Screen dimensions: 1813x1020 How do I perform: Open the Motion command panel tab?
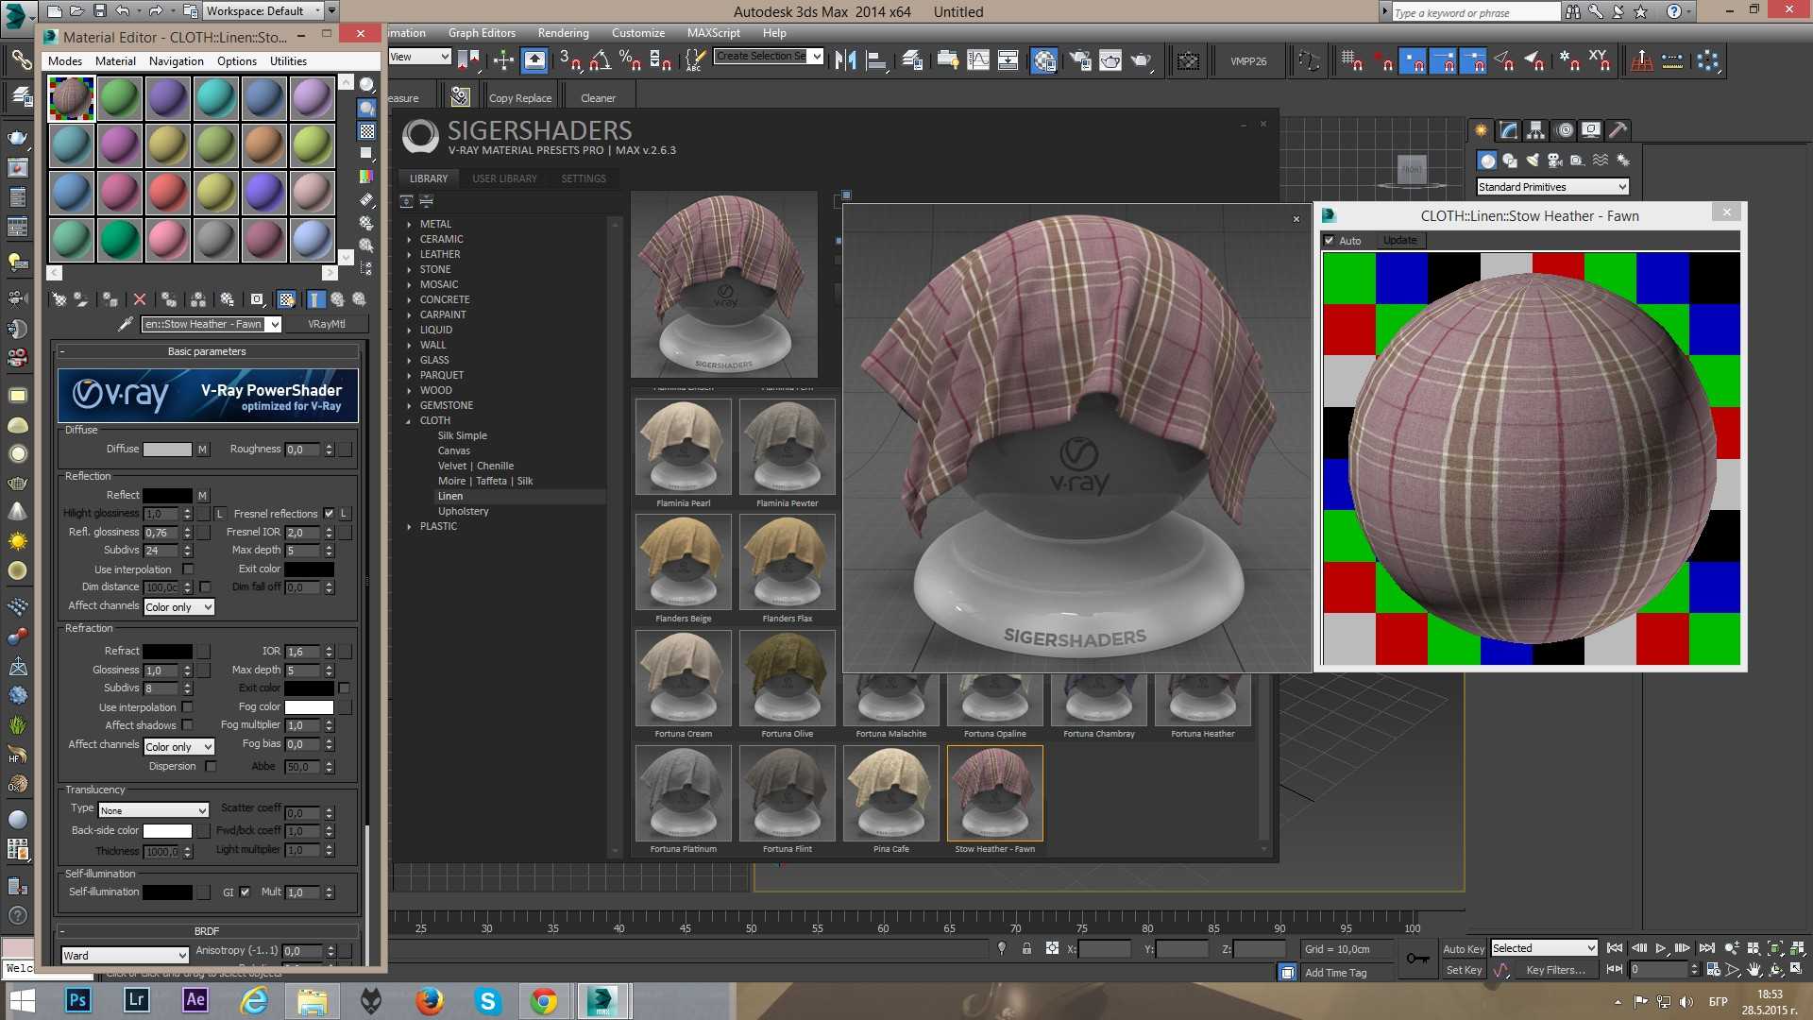1565,130
